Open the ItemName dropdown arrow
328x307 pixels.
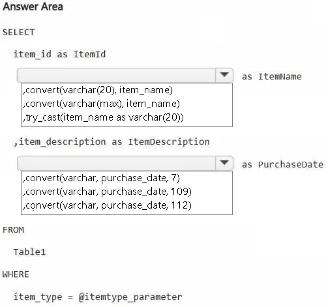(x=224, y=75)
